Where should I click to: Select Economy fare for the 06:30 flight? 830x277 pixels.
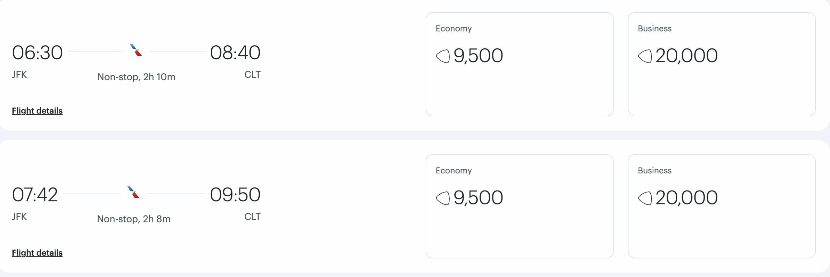(x=519, y=63)
